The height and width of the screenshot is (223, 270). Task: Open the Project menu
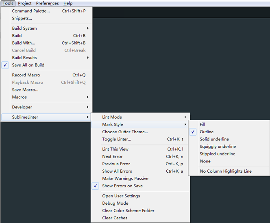(x=25, y=3)
